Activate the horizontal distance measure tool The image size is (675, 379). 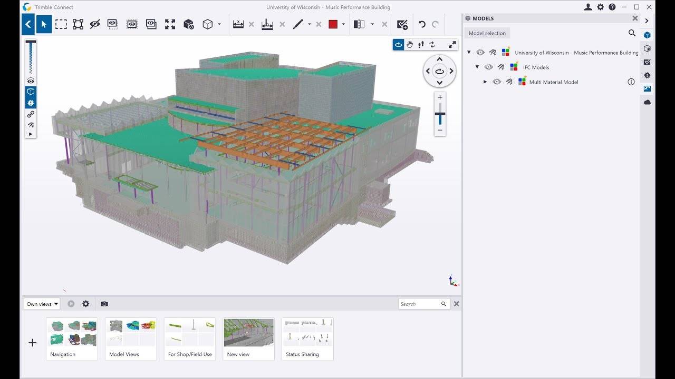(x=238, y=24)
